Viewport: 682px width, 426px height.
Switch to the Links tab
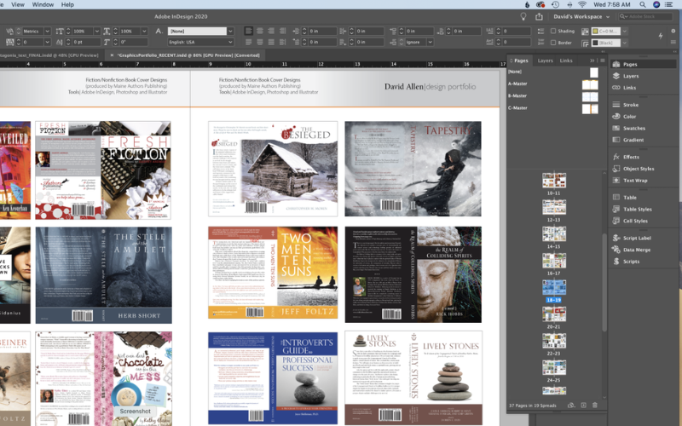click(x=566, y=60)
